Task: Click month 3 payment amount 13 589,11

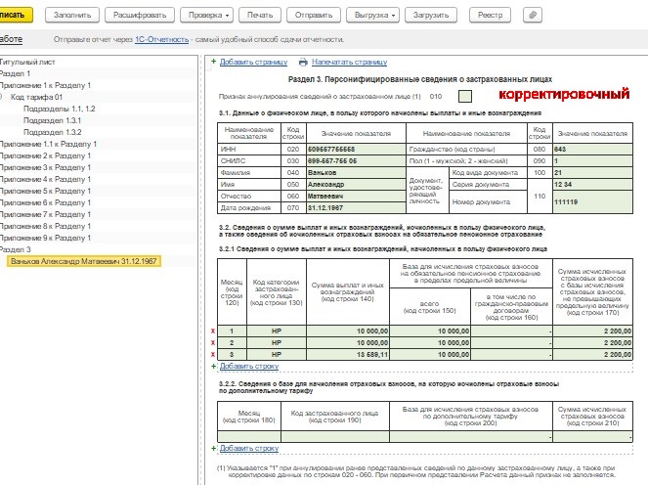Action: 348,354
